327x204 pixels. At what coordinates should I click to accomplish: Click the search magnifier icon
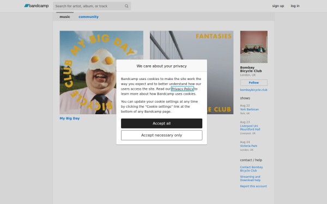[x=126, y=6]
